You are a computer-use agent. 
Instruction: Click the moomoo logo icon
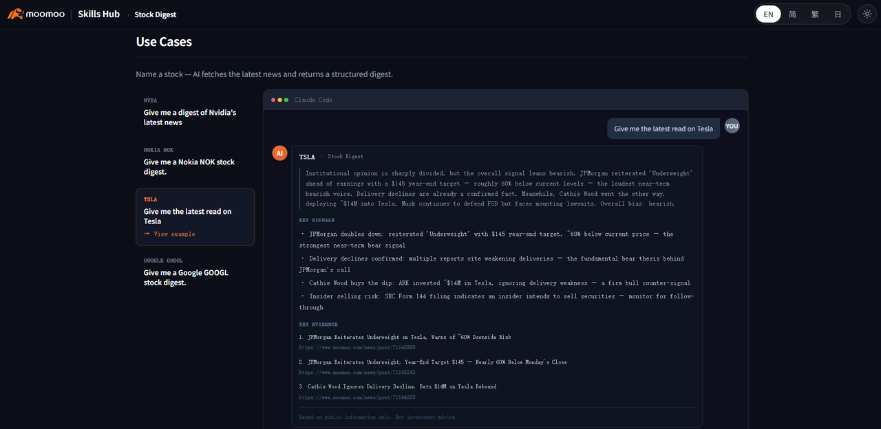pos(15,14)
